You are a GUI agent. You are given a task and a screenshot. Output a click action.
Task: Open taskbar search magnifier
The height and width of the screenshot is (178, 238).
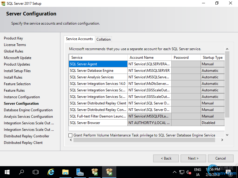[21, 172]
